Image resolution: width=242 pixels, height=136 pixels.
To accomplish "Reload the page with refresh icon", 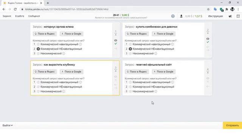I will (15, 9).
